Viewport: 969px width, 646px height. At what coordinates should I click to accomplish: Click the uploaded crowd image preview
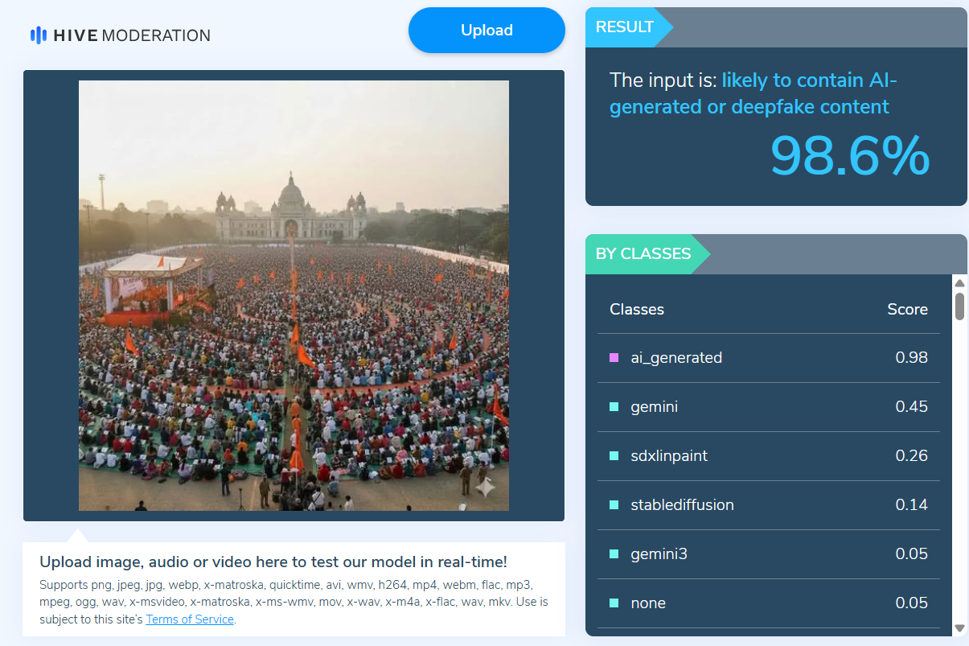[x=294, y=295]
